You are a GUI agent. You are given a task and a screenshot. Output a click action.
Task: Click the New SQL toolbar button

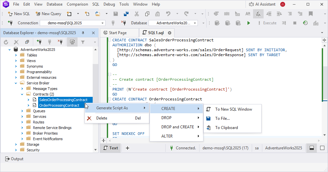pyautogui.click(x=19, y=14)
